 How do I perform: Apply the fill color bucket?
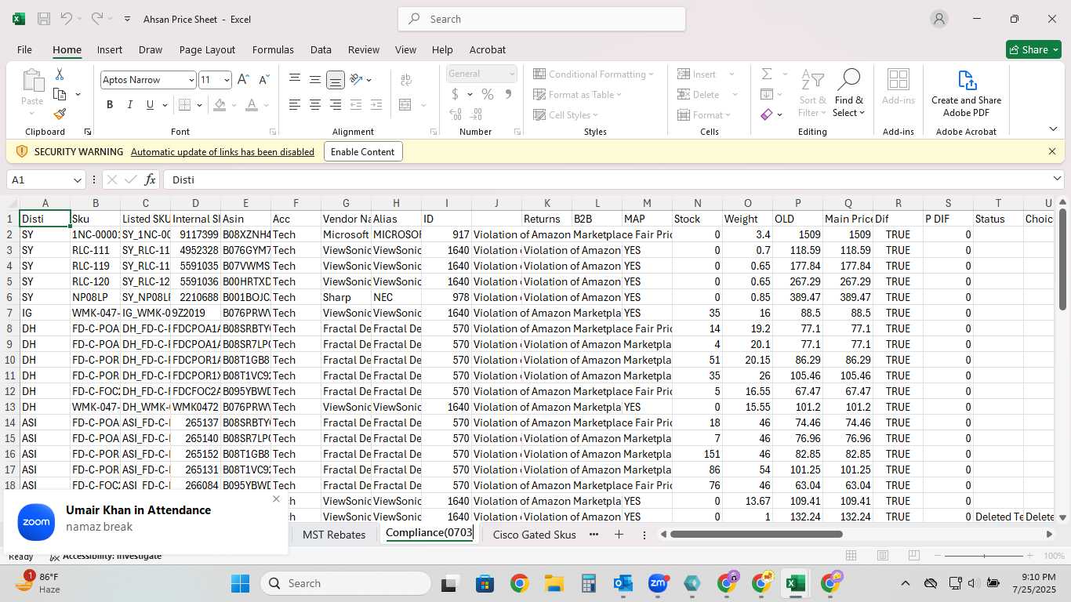220,105
